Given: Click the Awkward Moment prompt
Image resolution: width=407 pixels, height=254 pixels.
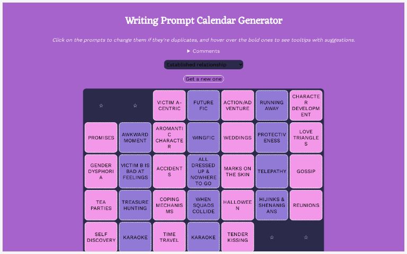Looking at the screenshot, I should pyautogui.click(x=135, y=138).
